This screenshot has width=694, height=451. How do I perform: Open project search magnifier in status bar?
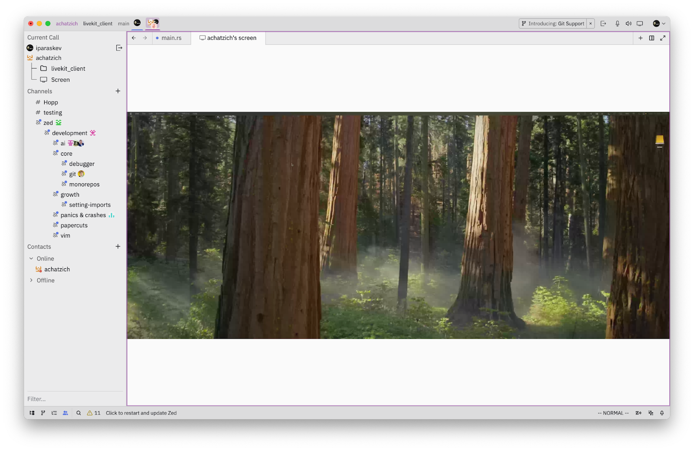pos(79,413)
